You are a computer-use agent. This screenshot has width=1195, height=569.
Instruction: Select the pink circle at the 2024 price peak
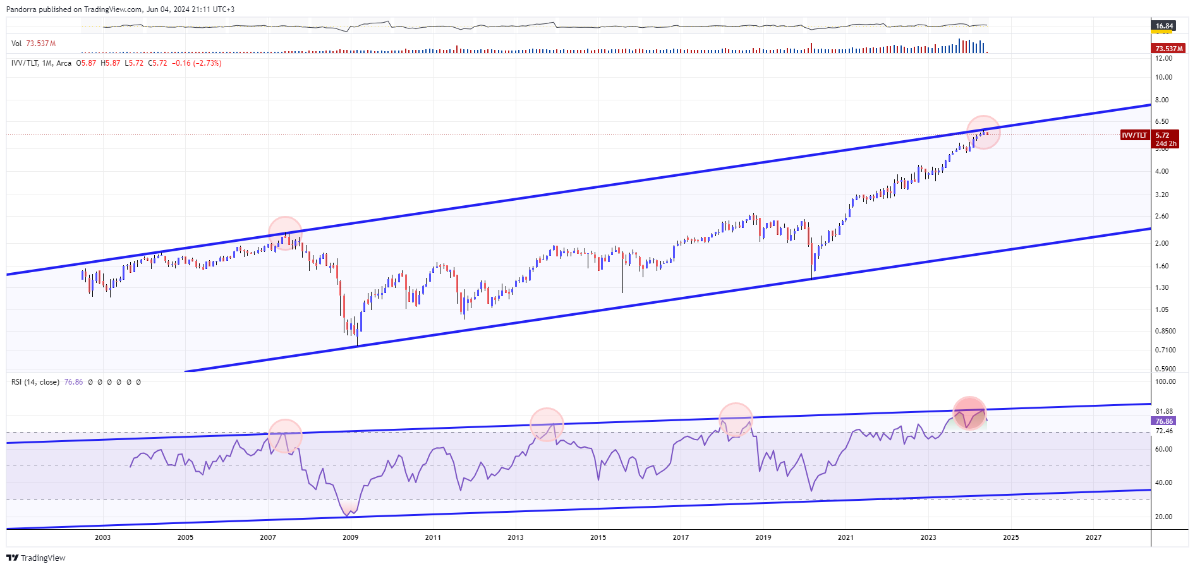(x=983, y=133)
